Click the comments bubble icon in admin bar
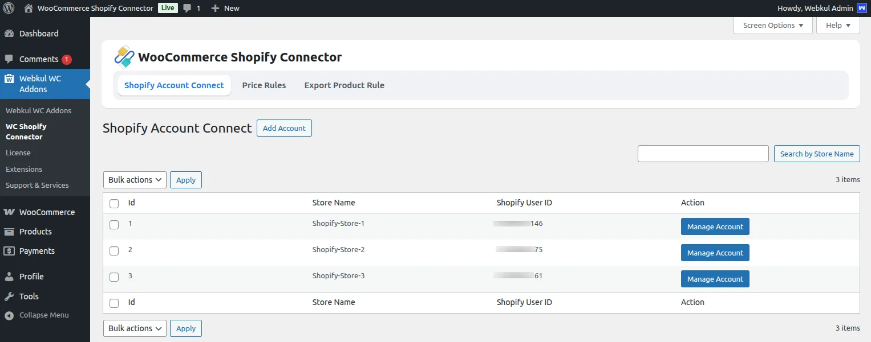 [187, 8]
